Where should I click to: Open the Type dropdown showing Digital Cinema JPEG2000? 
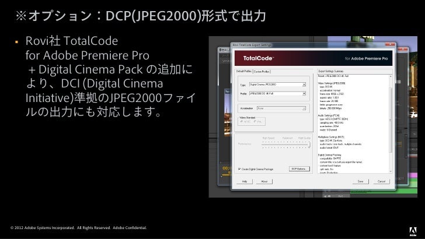click(x=304, y=85)
